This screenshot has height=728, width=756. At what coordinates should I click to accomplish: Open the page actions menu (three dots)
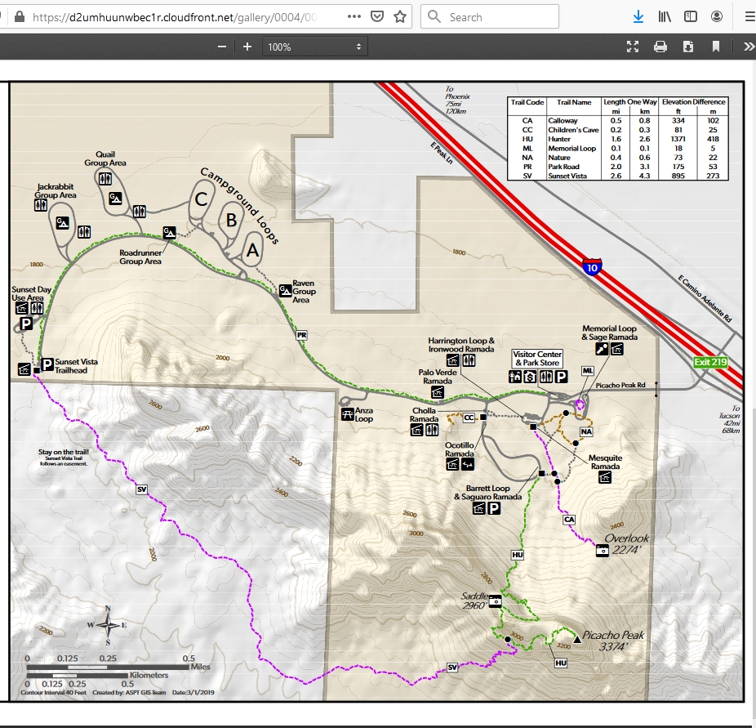(353, 16)
